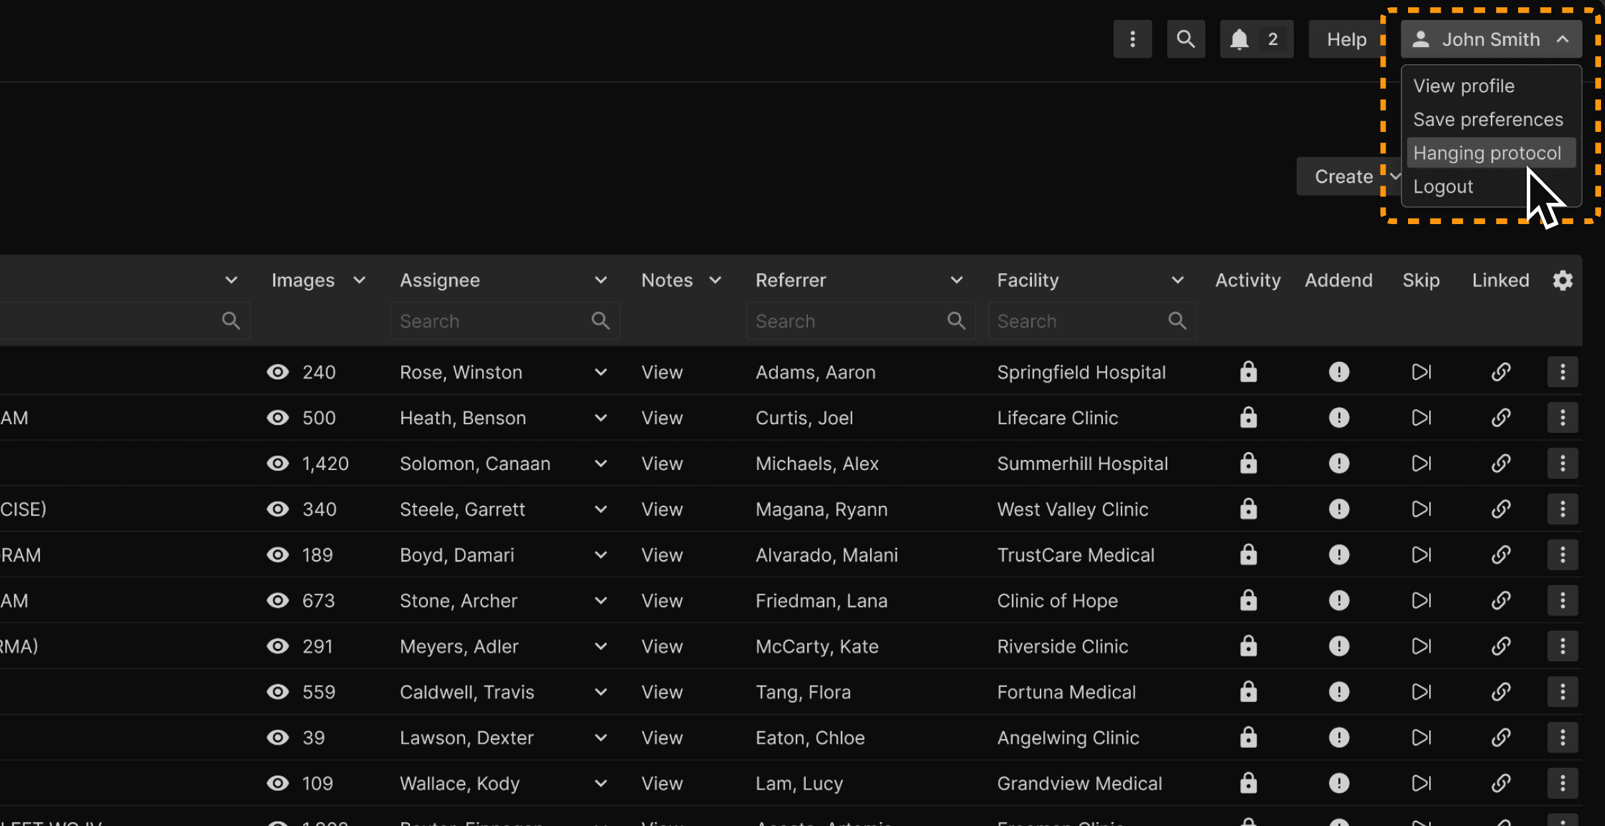Click the Help button

click(x=1346, y=40)
